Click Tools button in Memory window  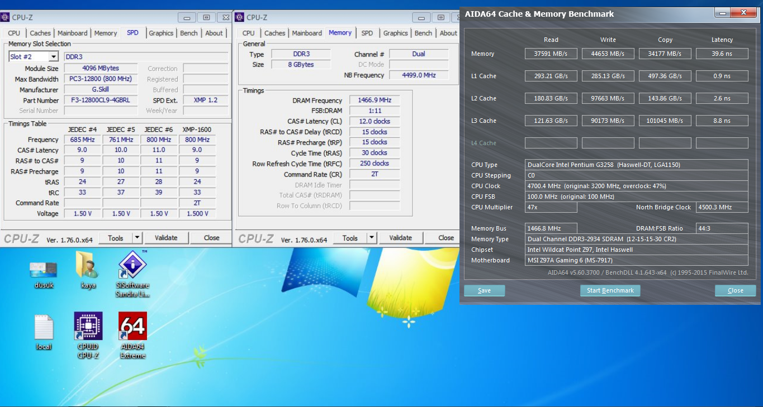350,238
